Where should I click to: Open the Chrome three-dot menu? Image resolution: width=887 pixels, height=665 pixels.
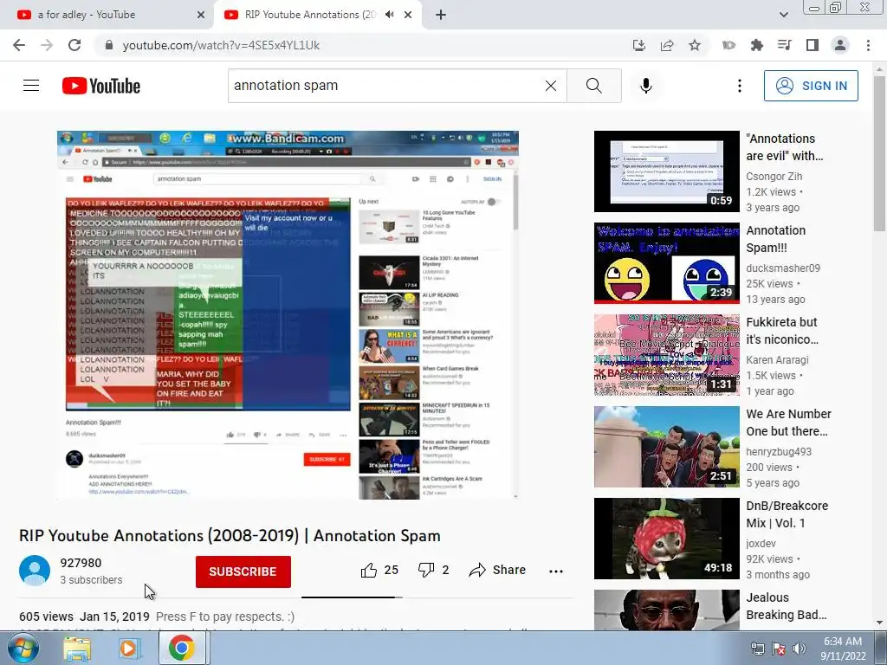point(868,45)
